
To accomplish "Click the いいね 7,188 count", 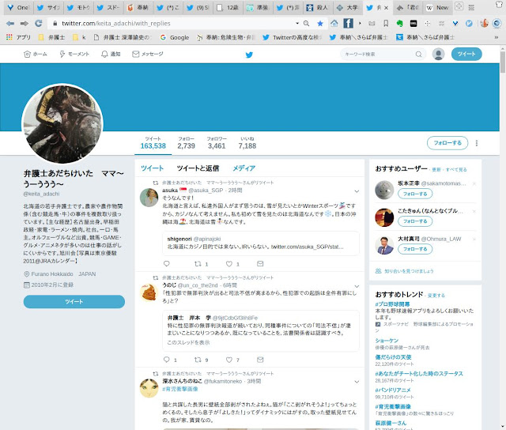I will point(247,143).
